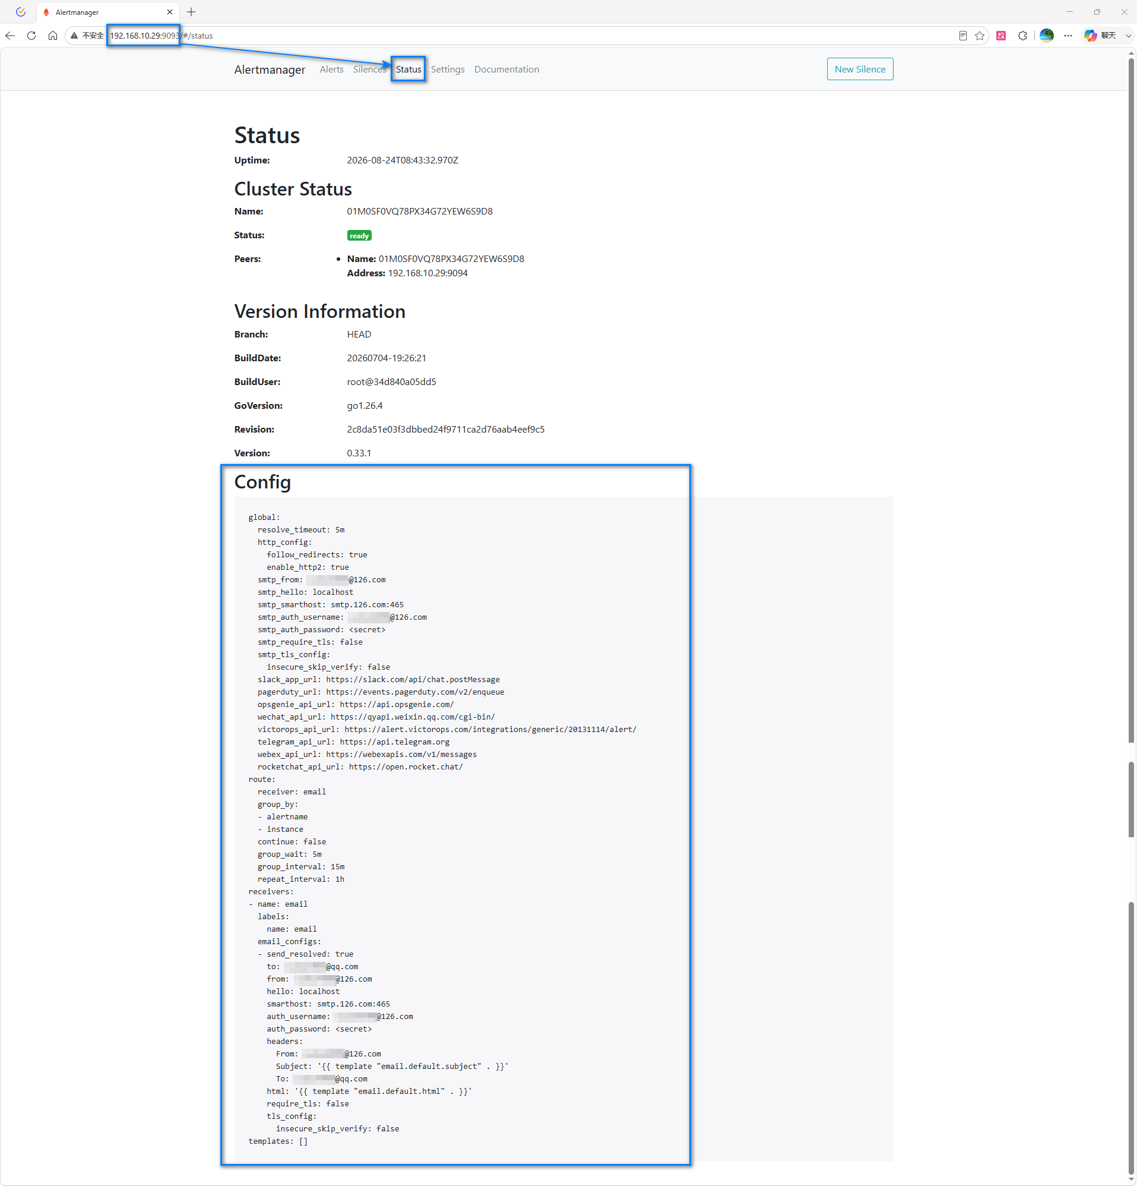Click the Version Information heading
Screen dimensions: 1137x1186
tap(320, 311)
